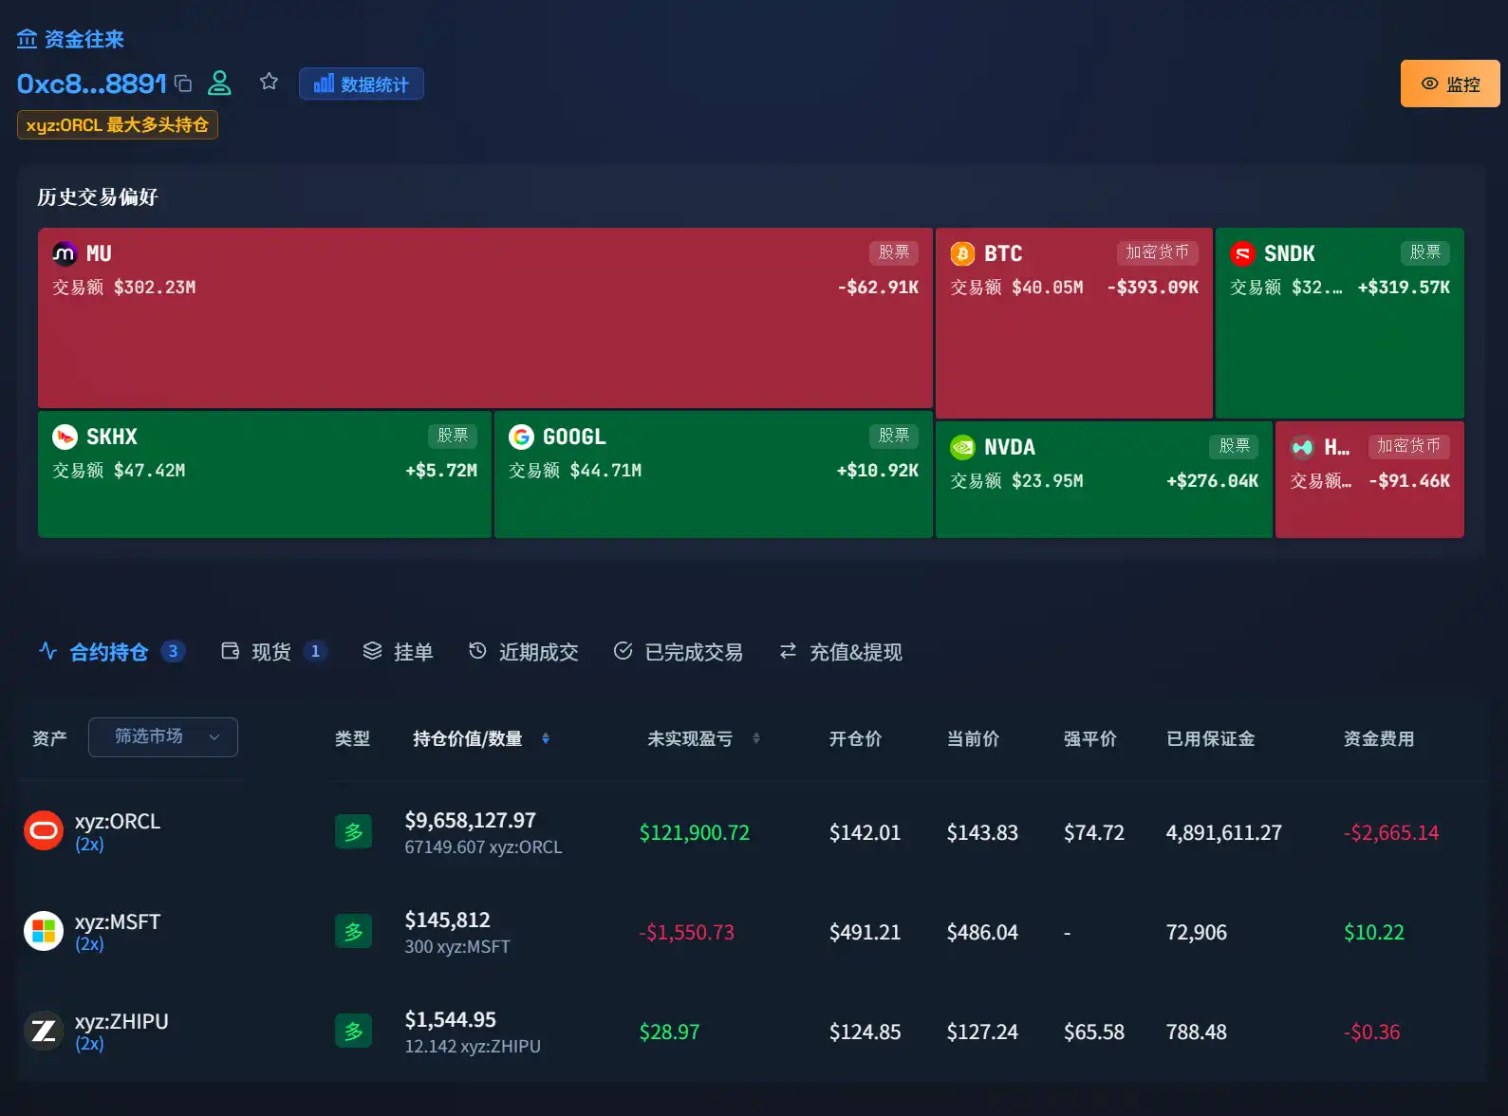Switch to the 挂单 tab
Screen dimensions: 1508x1116
(398, 652)
